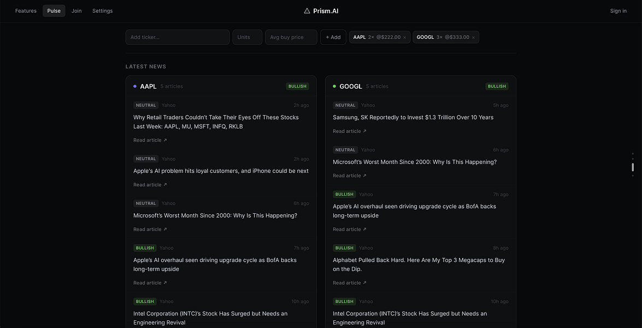The width and height of the screenshot is (642, 328).
Task: Click the green dot beside GOOGL
Action: tap(334, 86)
